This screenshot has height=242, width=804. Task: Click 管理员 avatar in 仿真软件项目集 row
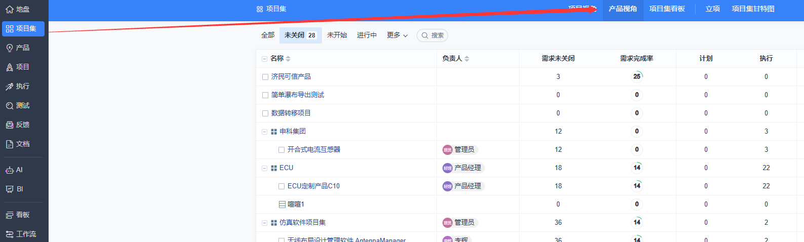(x=448, y=223)
